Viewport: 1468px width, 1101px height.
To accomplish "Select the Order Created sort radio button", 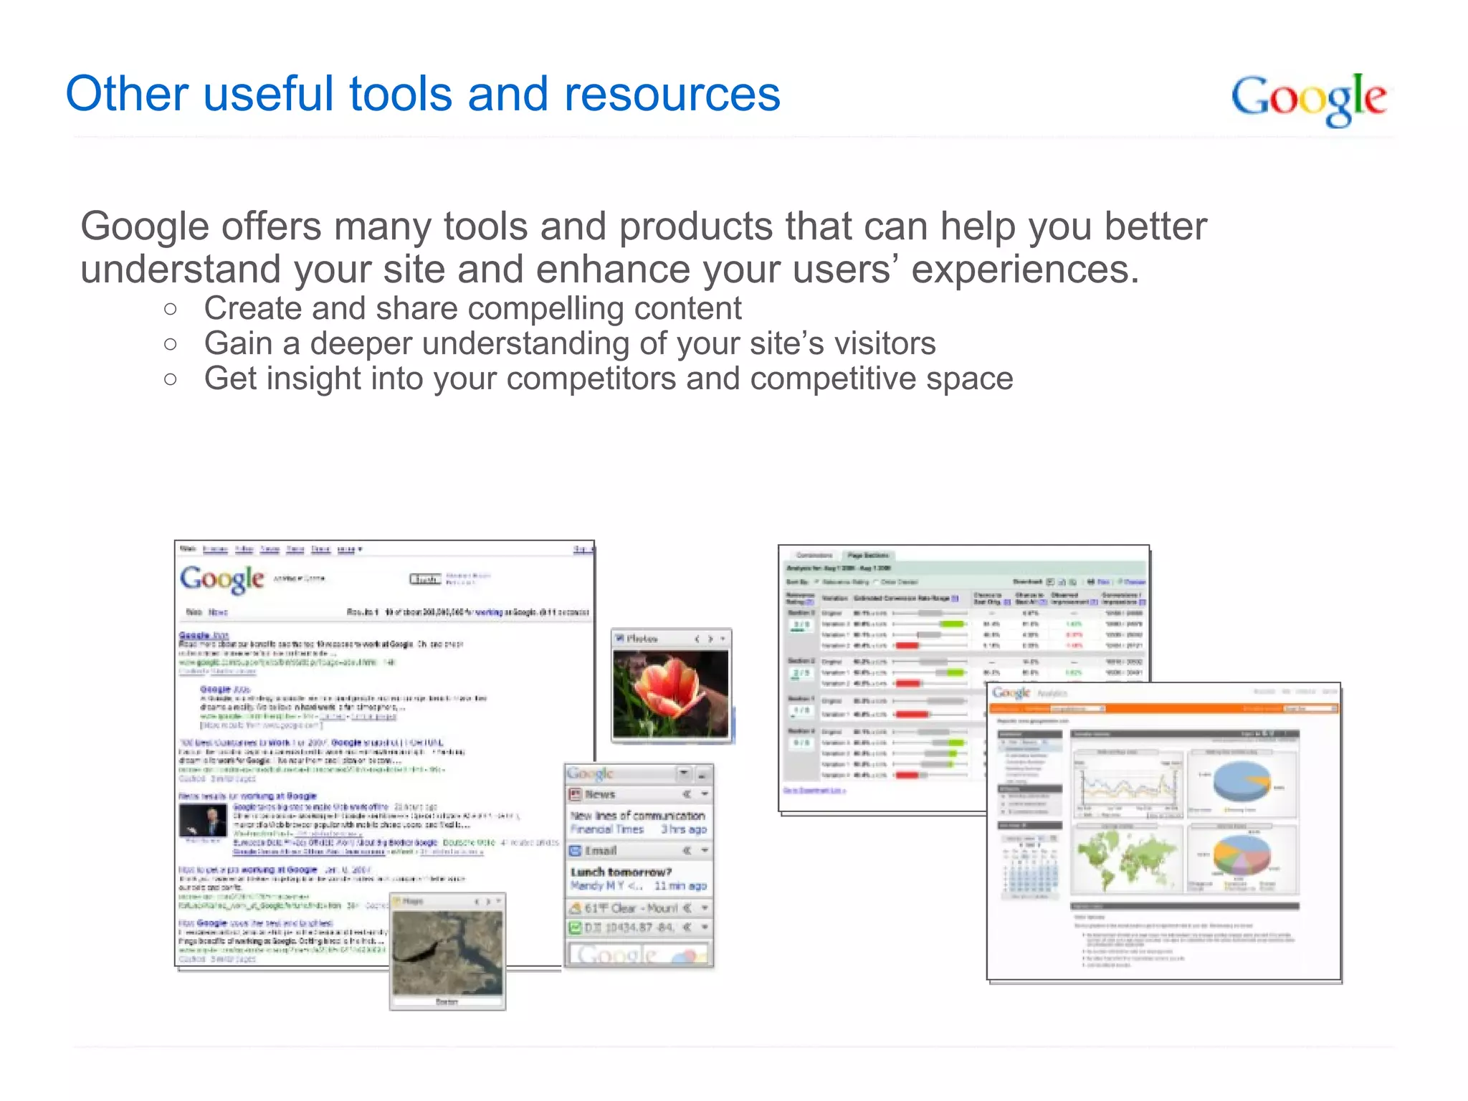I will [x=876, y=582].
